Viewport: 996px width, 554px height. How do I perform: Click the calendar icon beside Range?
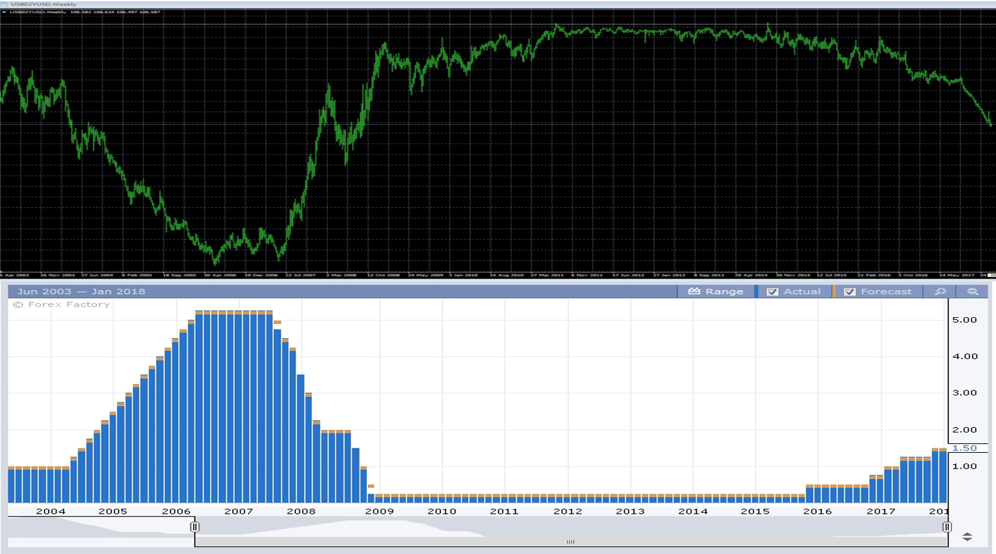tap(694, 292)
